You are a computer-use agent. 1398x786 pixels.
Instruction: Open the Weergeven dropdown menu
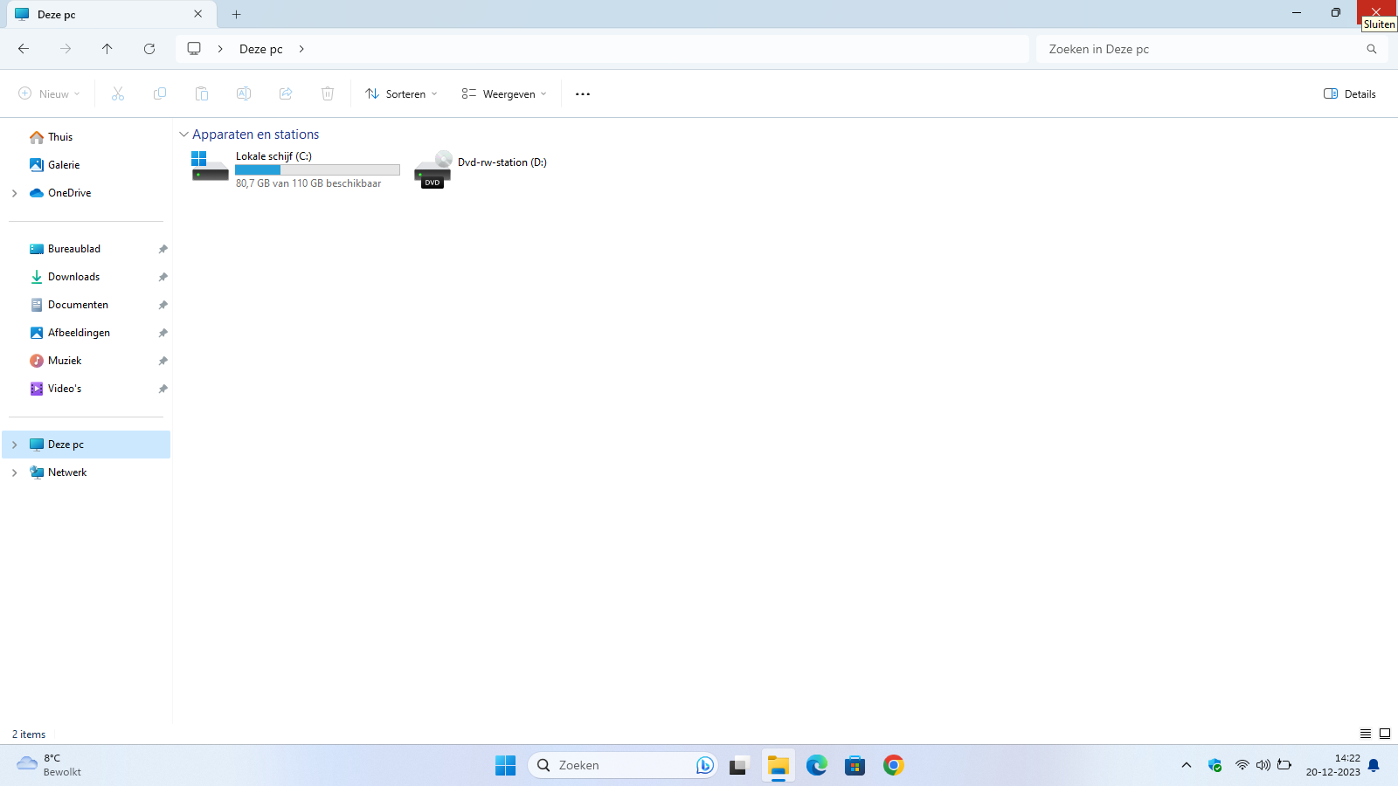coord(504,94)
